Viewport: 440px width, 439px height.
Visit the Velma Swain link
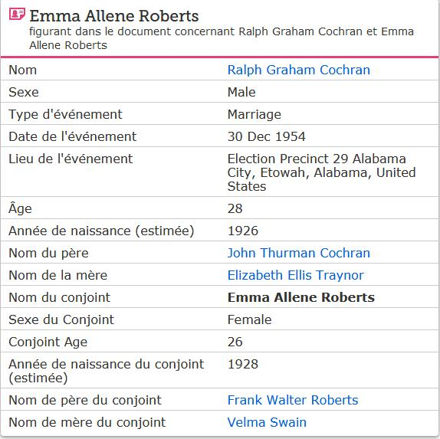(x=267, y=422)
